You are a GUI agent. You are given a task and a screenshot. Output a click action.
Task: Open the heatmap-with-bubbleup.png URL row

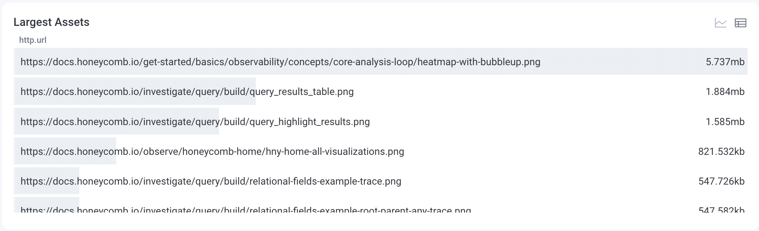tap(280, 62)
